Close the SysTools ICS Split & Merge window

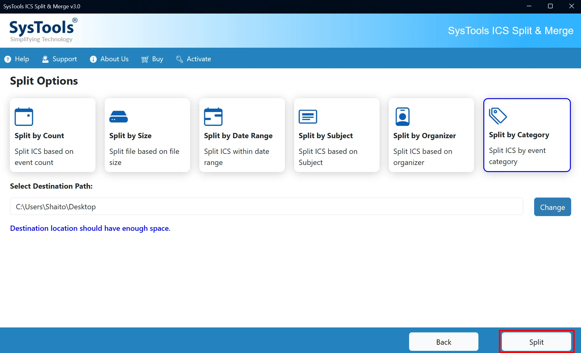[571, 6]
